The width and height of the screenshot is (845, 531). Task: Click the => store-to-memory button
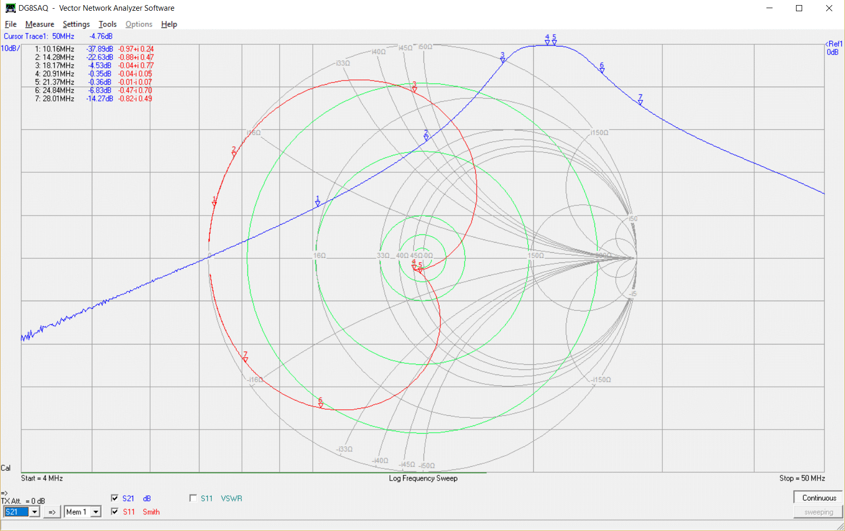[x=52, y=512]
